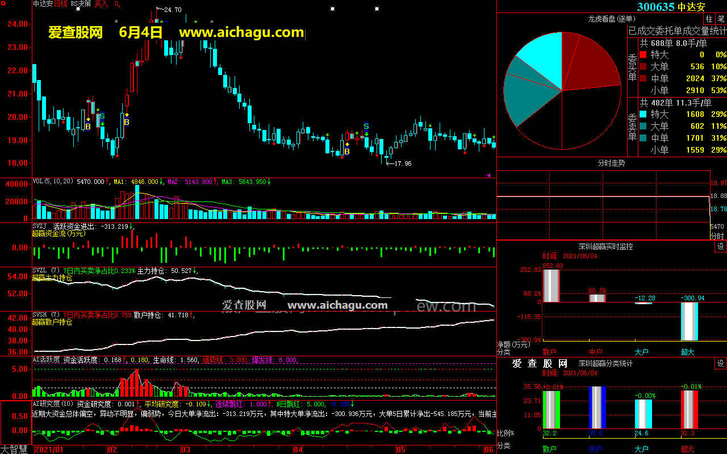Click the dark red 大单 buy-order swatch

coord(643,67)
